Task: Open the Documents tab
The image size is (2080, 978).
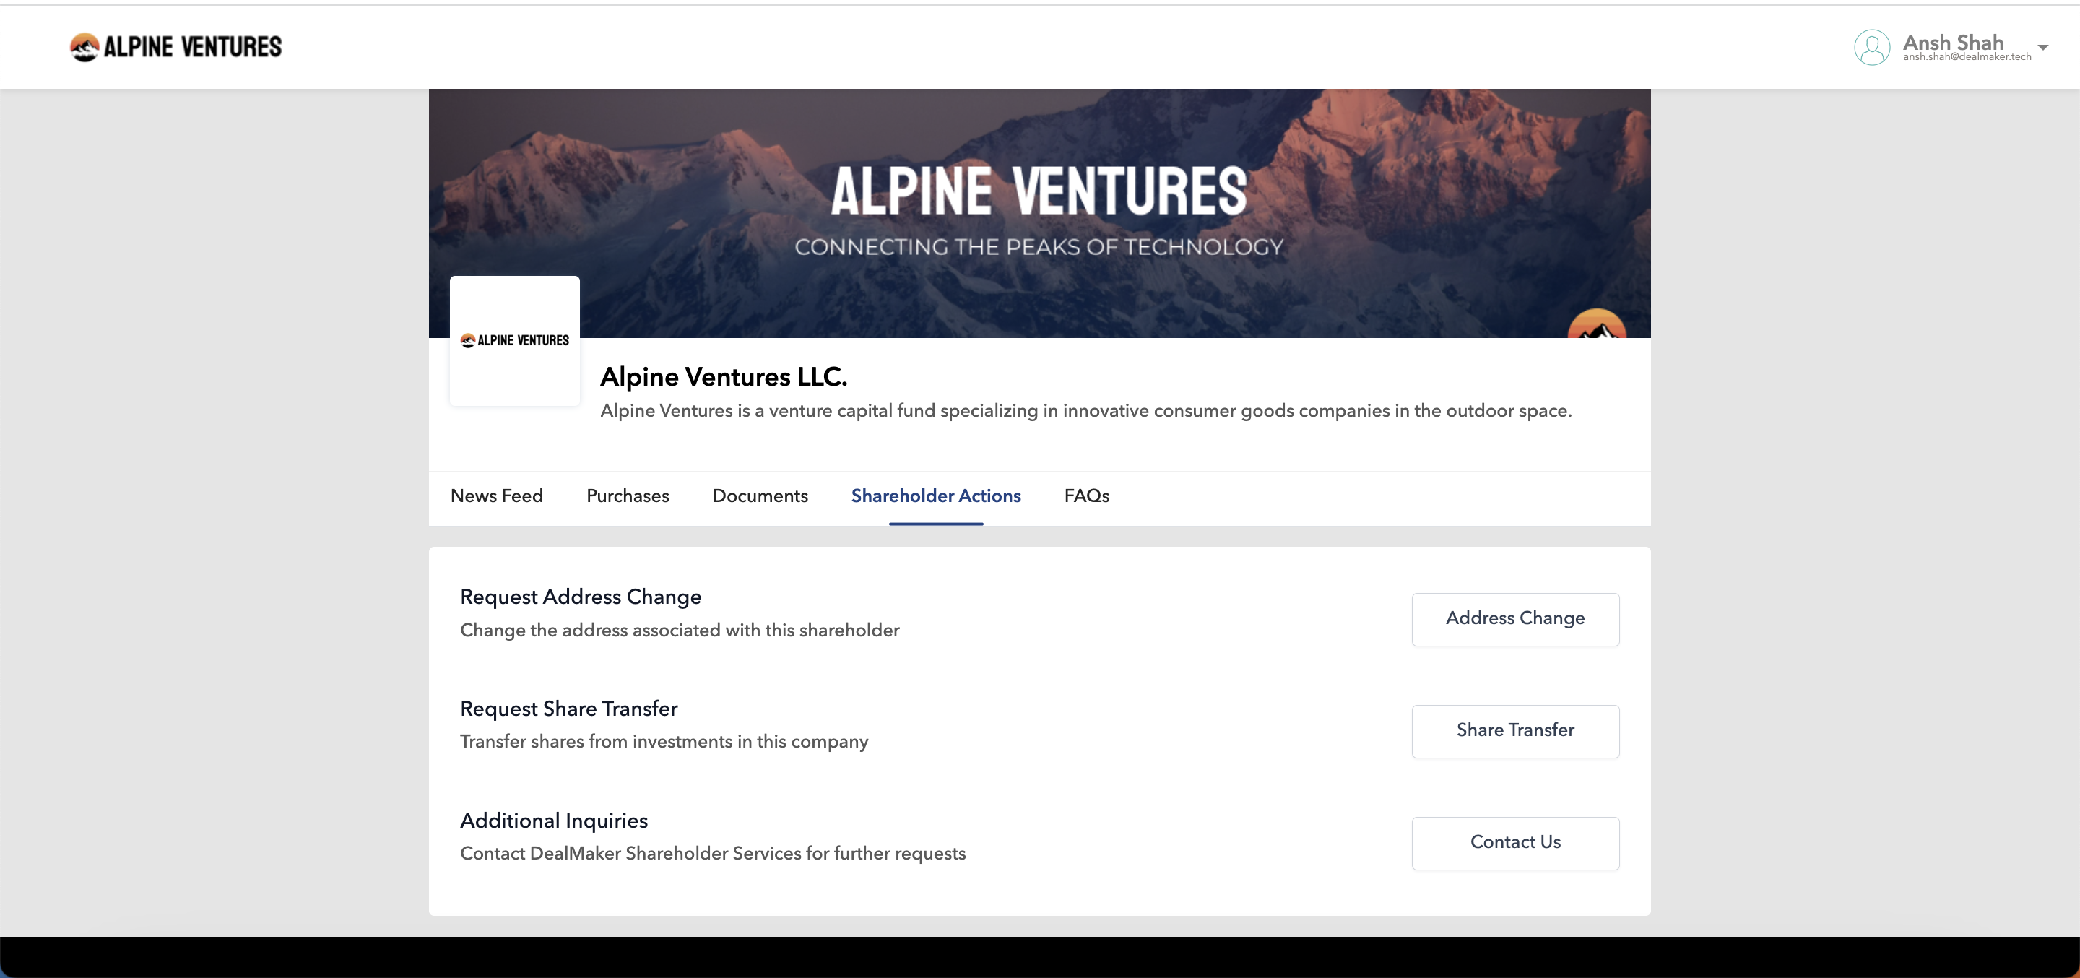Action: pyautogui.click(x=760, y=496)
